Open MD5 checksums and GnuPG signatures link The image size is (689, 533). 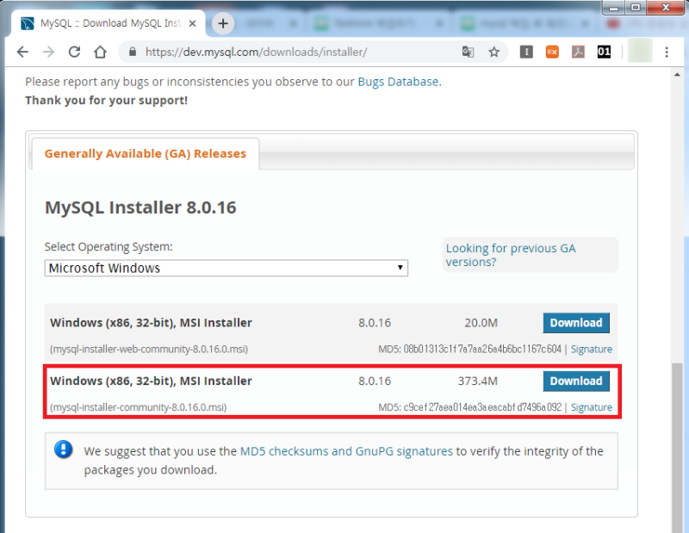[346, 451]
